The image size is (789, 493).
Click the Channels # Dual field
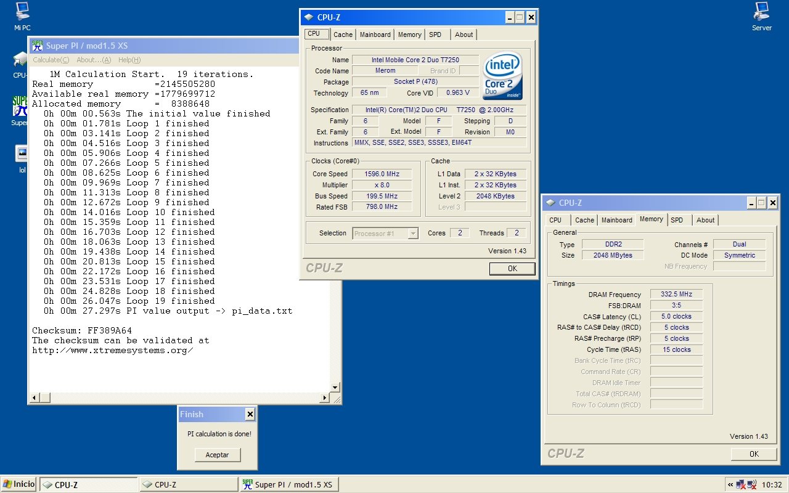(x=740, y=244)
